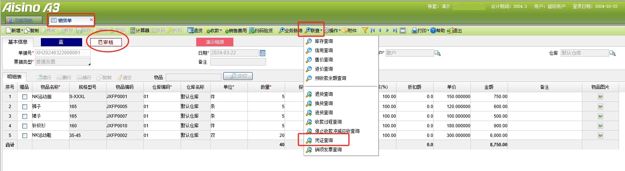625x171 pixels.
Task: Open the item picture icon for NK运动服 row
Action: (600, 97)
